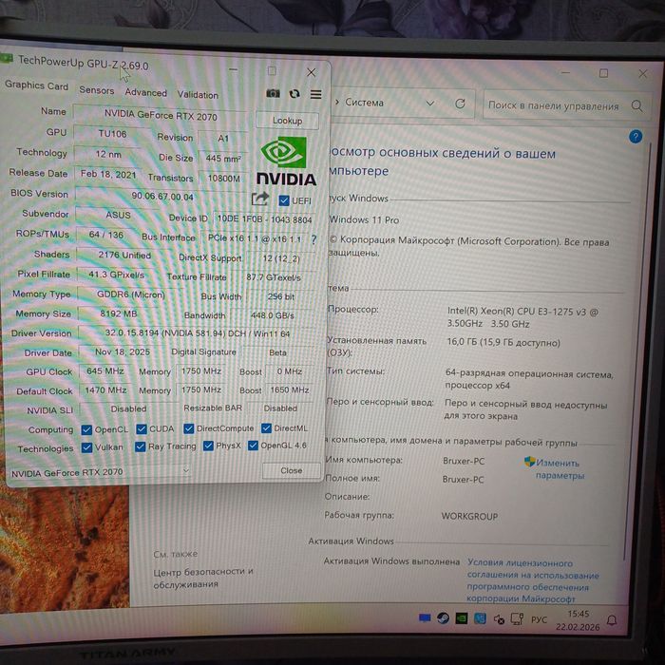Click the Driver Version value field
The image size is (665, 665).
(x=198, y=333)
